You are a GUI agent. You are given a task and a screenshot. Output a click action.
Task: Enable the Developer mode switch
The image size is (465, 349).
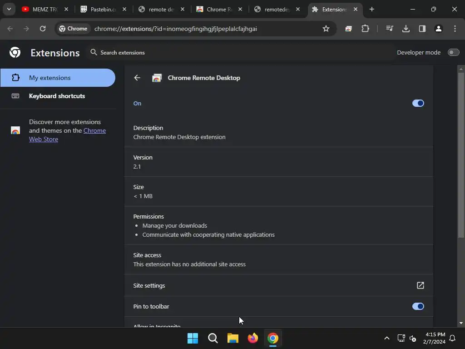point(454,53)
